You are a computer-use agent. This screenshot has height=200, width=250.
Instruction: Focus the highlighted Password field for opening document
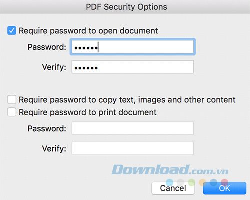133,47
